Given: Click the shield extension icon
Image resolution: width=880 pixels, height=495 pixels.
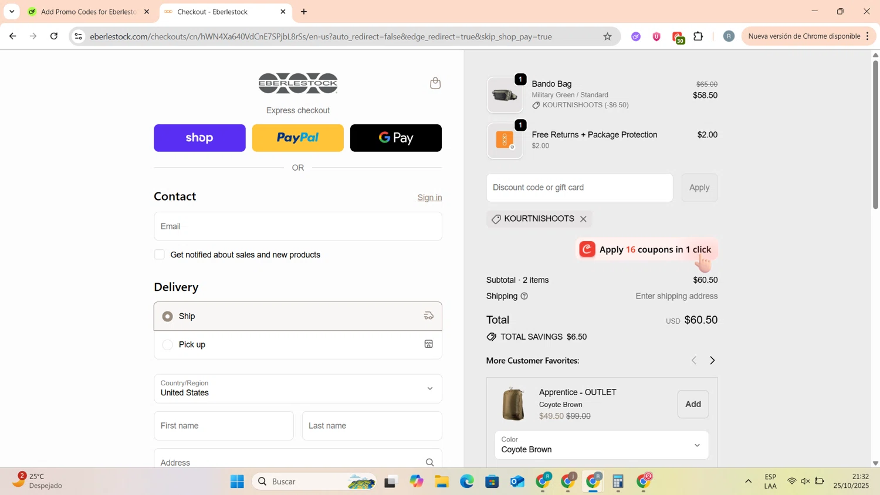Looking at the screenshot, I should tap(656, 36).
